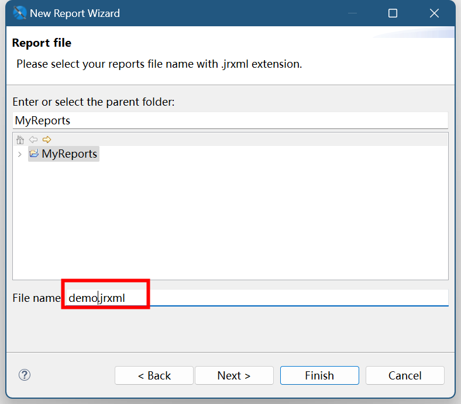Click Finish to create the report
461x404 pixels.
[x=319, y=375]
